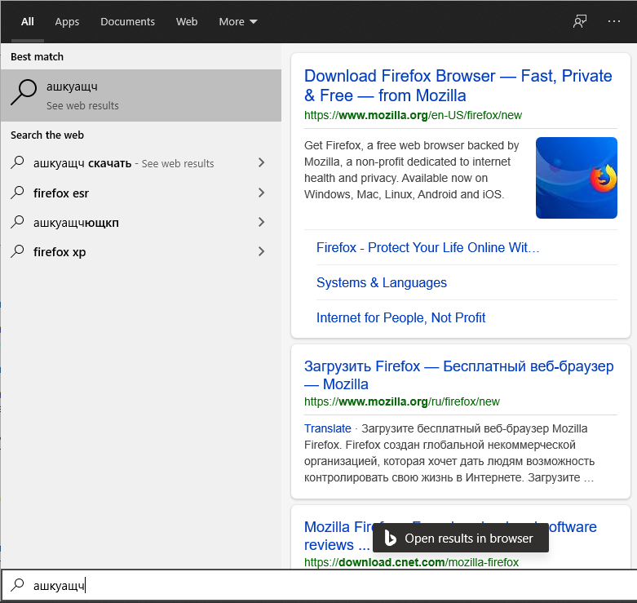Open 'Firefox - Protect Your Life Online' link
The image size is (637, 603).
[427, 247]
